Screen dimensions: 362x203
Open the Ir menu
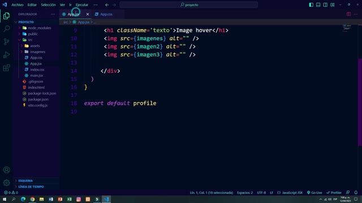coord(70,5)
